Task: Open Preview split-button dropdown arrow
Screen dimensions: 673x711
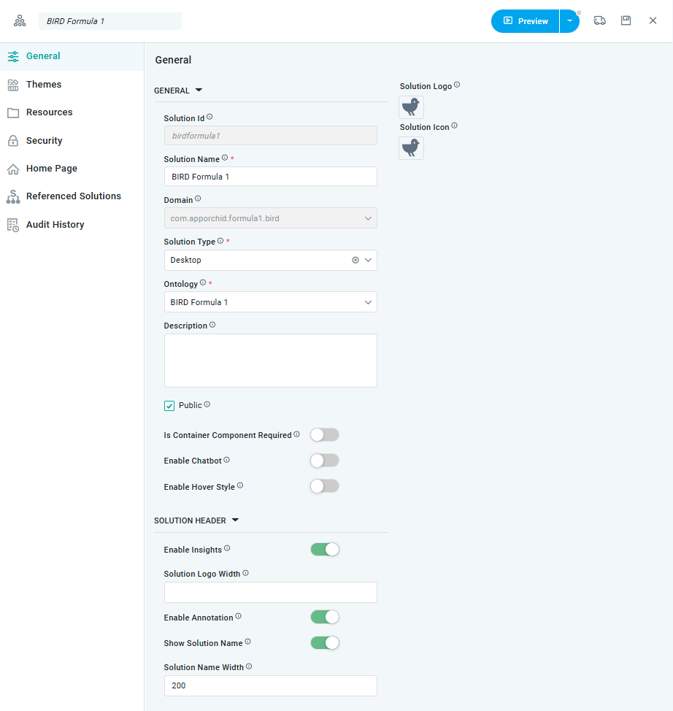Action: pyautogui.click(x=569, y=21)
